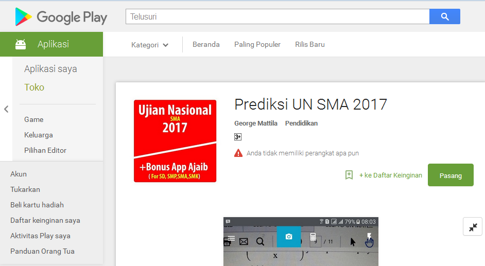Screen dimensions: 485x266
Task: Click Beli kartu hadiah
Action: point(37,205)
